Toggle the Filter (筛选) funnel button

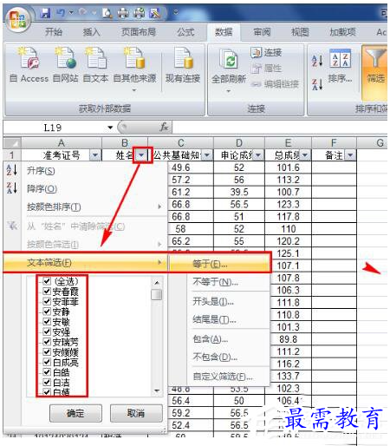coord(374,72)
